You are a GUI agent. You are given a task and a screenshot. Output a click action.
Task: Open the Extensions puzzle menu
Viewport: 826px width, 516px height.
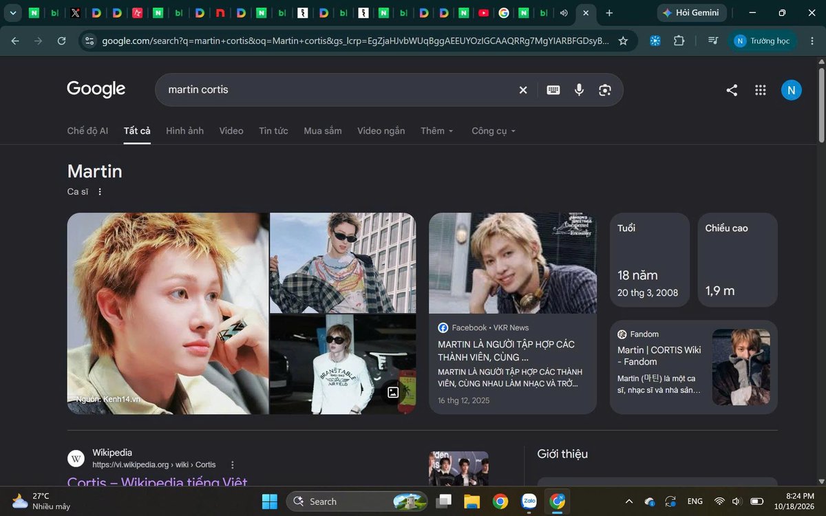(x=679, y=41)
